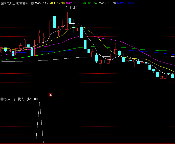Click the 快人二步: 0.00 indicator value
The height and width of the screenshot is (144, 175).
click(28, 99)
